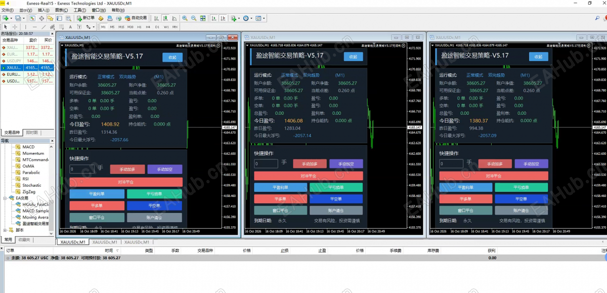This screenshot has height=293, width=607.
Task: Select the Stochastic indicator in Navigator
Action: [32, 185]
